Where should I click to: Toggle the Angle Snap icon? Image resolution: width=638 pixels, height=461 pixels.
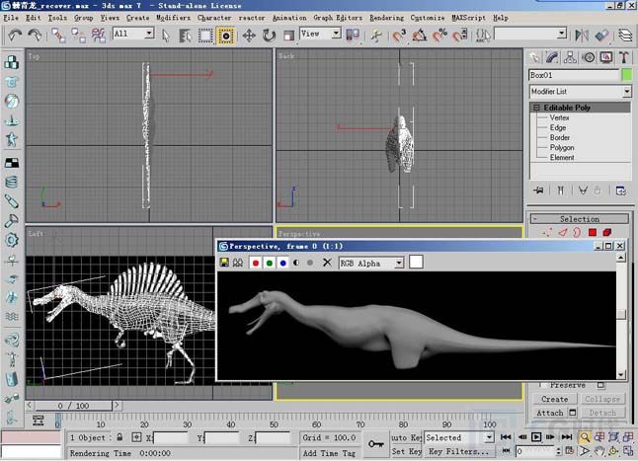click(x=419, y=36)
